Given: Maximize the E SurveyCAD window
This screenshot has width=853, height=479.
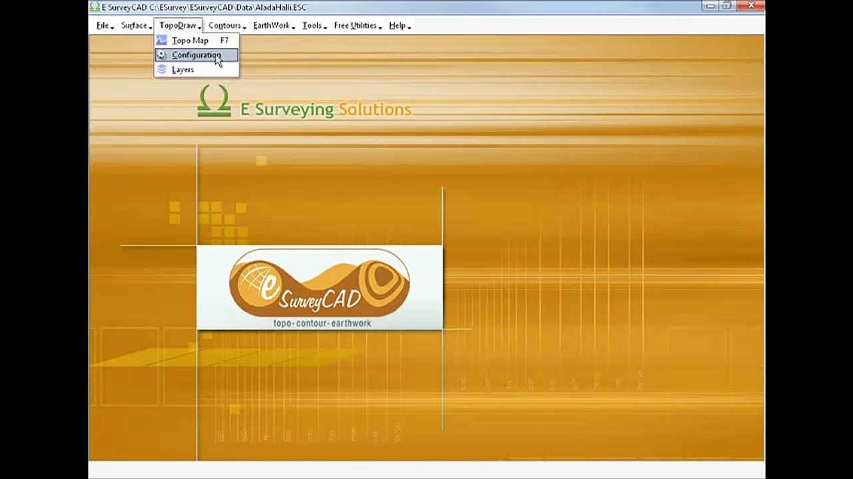Looking at the screenshot, I should [x=727, y=6].
